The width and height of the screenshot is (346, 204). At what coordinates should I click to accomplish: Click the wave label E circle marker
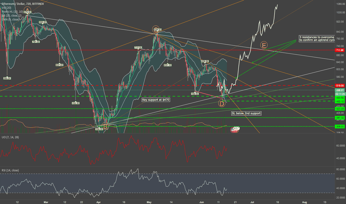coord(264,45)
